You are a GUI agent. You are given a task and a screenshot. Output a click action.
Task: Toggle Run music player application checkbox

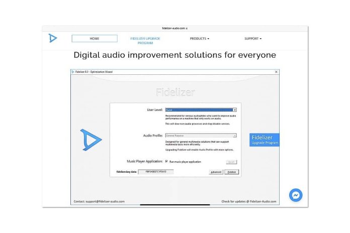click(x=166, y=161)
